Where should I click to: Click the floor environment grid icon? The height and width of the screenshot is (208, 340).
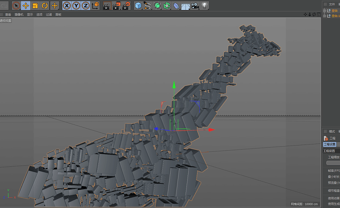(x=186, y=6)
